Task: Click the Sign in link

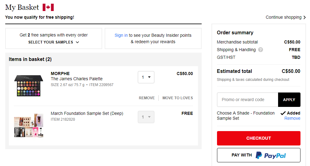Action: click(x=121, y=35)
